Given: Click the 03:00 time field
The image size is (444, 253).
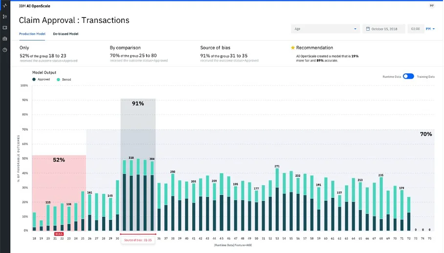Looking at the screenshot, I should coord(416,29).
